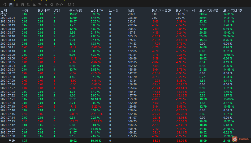Click the 34.16 floating profit cell
The width and height of the screenshot is (251, 143).
point(203,129)
